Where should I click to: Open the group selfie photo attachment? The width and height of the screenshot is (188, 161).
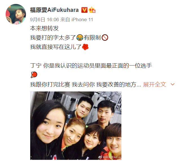(76, 125)
